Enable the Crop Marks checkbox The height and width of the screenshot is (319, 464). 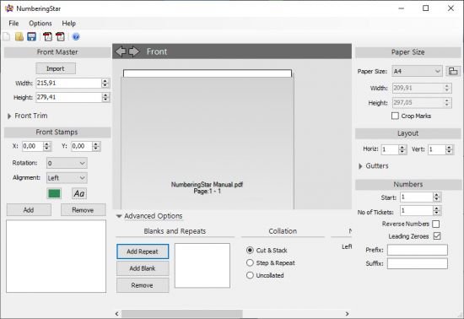click(395, 116)
